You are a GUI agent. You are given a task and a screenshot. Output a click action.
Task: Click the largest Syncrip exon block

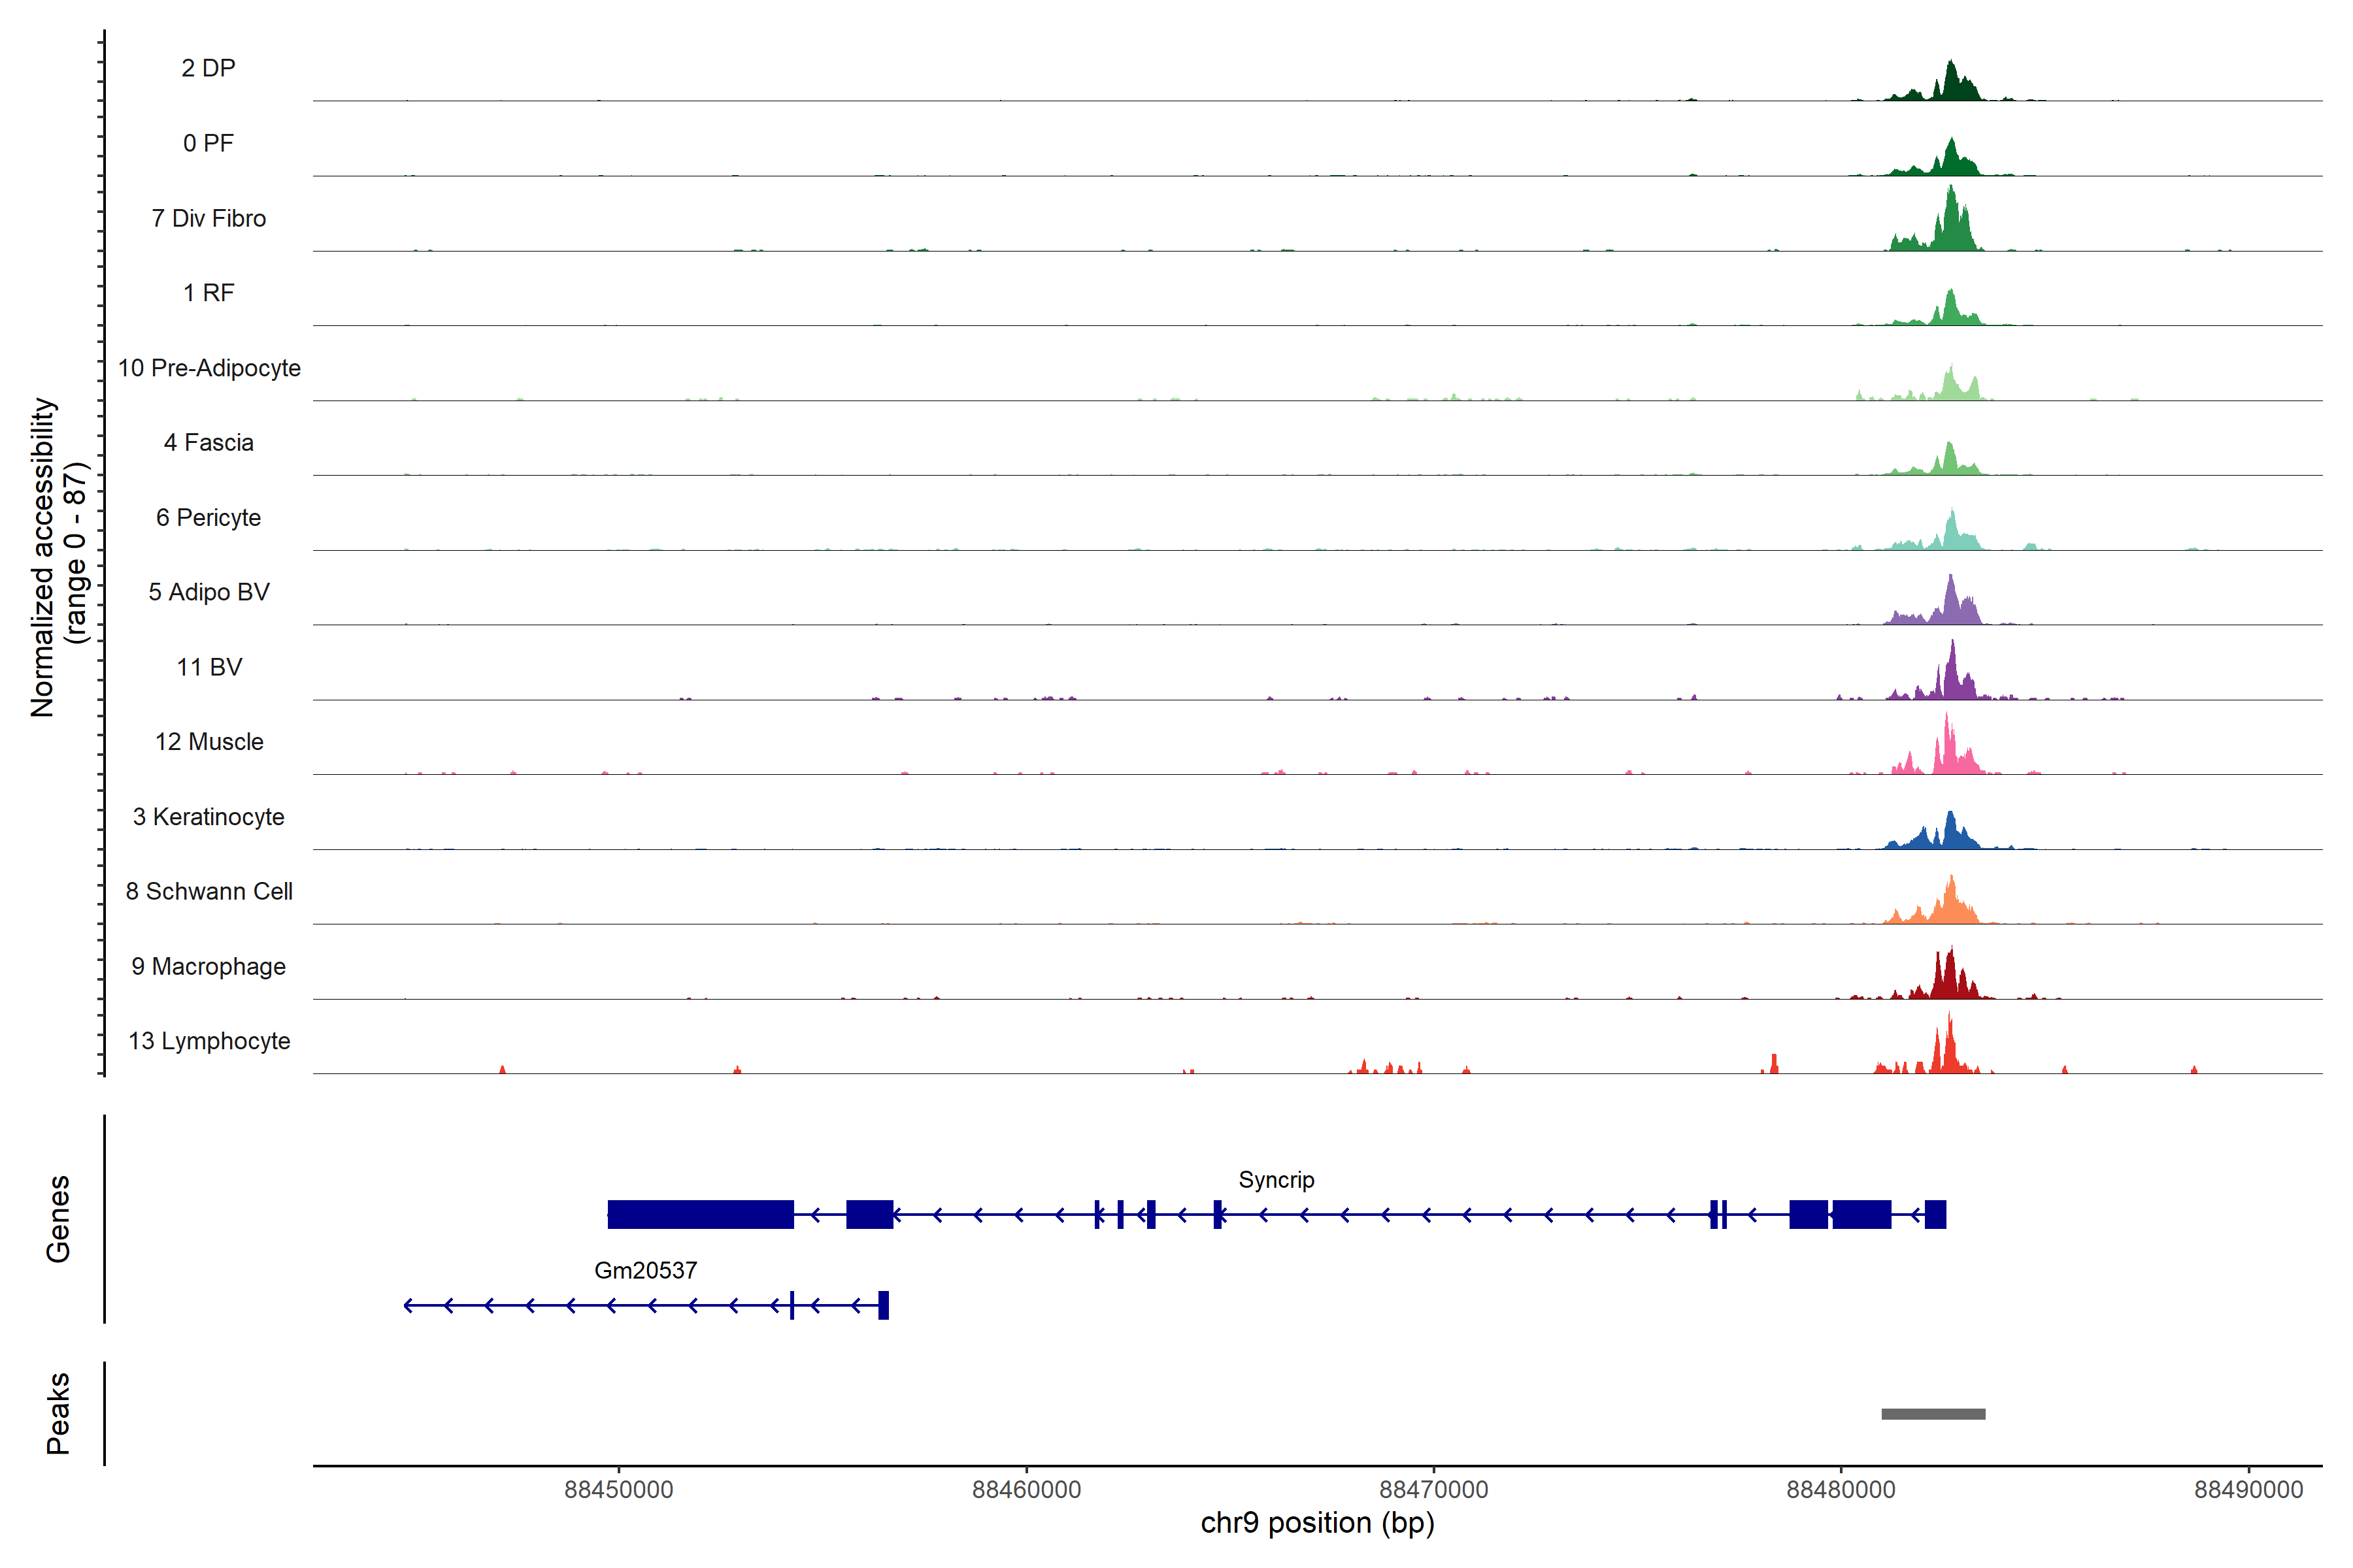pyautogui.click(x=700, y=1214)
